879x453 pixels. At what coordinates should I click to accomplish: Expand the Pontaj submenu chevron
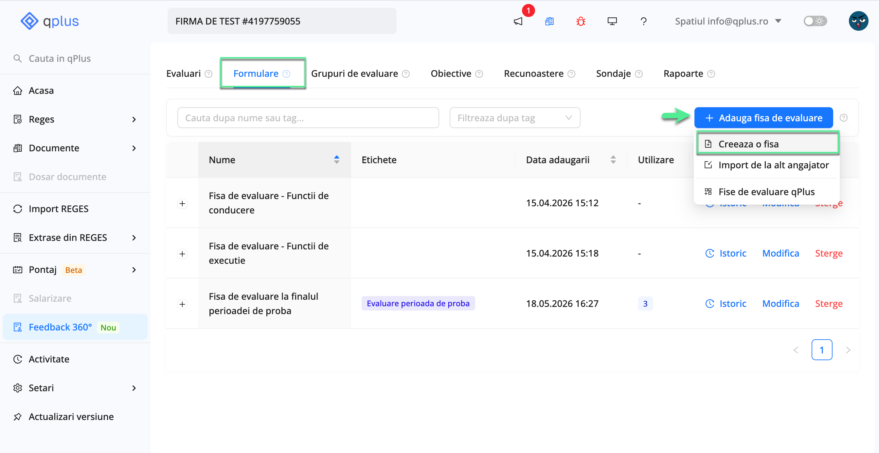point(134,270)
